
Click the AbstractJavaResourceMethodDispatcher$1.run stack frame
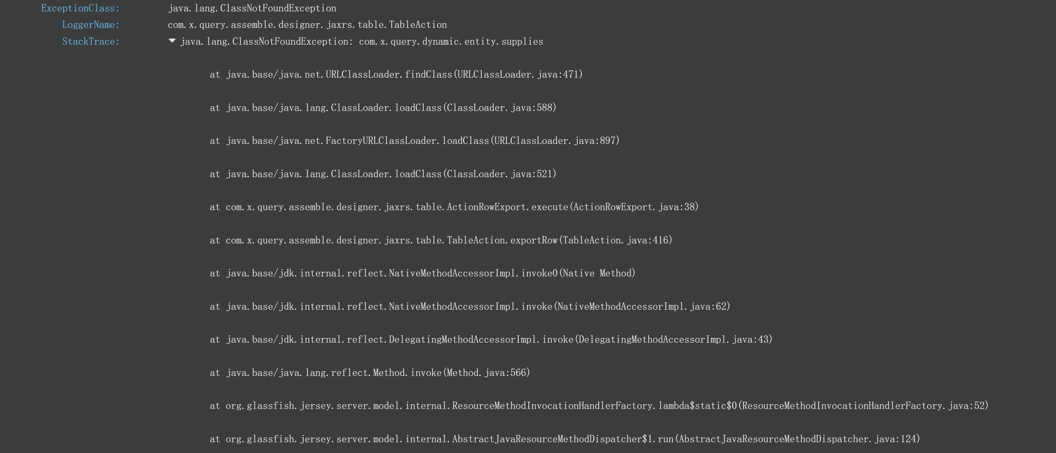[x=564, y=439]
